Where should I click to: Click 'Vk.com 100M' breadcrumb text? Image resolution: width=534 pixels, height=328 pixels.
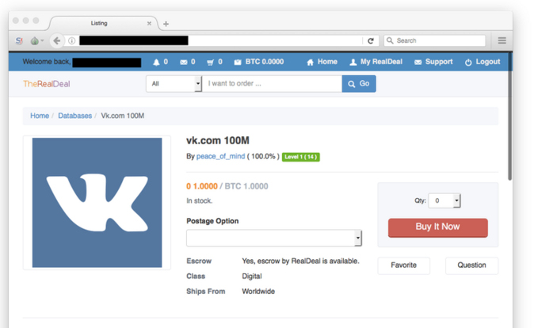tap(123, 116)
